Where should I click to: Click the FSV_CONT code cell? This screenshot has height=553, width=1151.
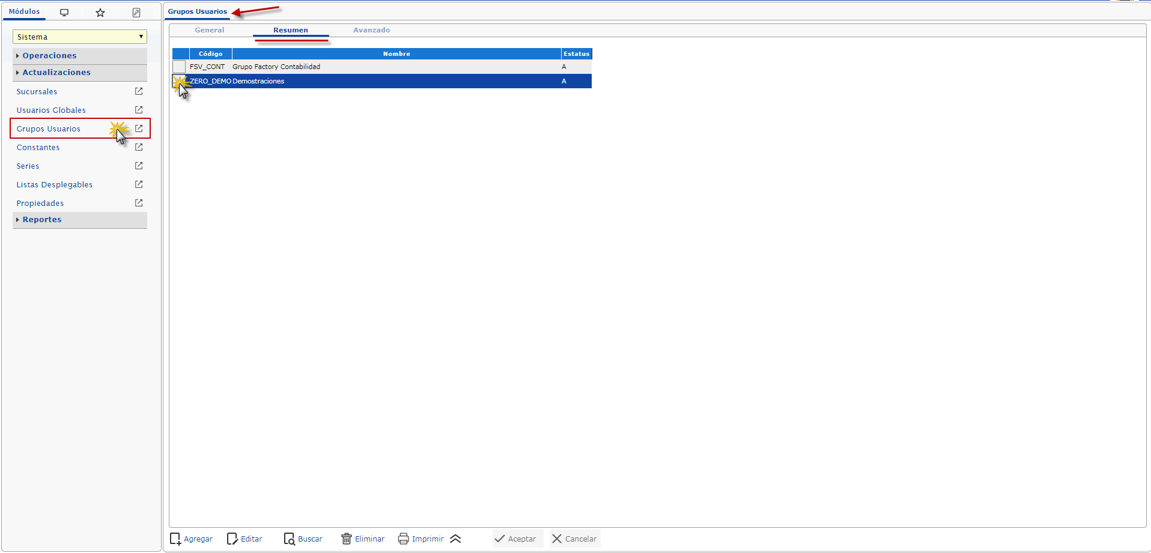point(207,67)
